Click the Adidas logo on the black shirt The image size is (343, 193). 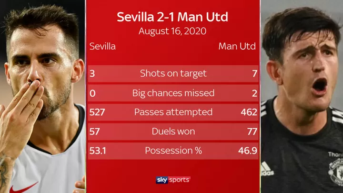point(267,168)
